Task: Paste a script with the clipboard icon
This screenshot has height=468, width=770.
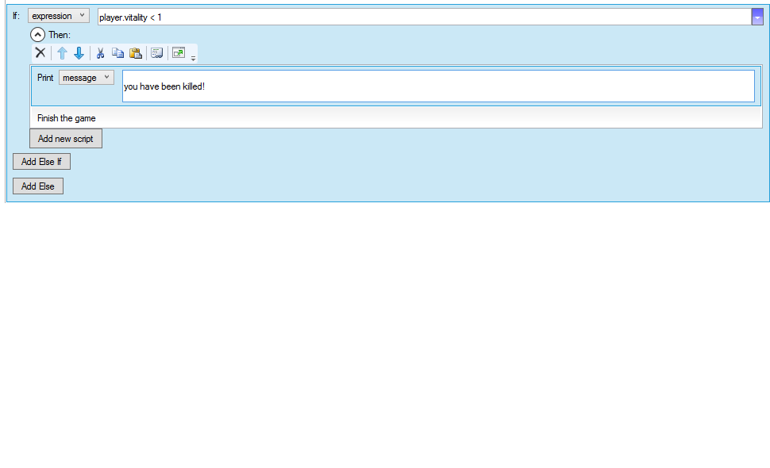Action: tap(136, 53)
